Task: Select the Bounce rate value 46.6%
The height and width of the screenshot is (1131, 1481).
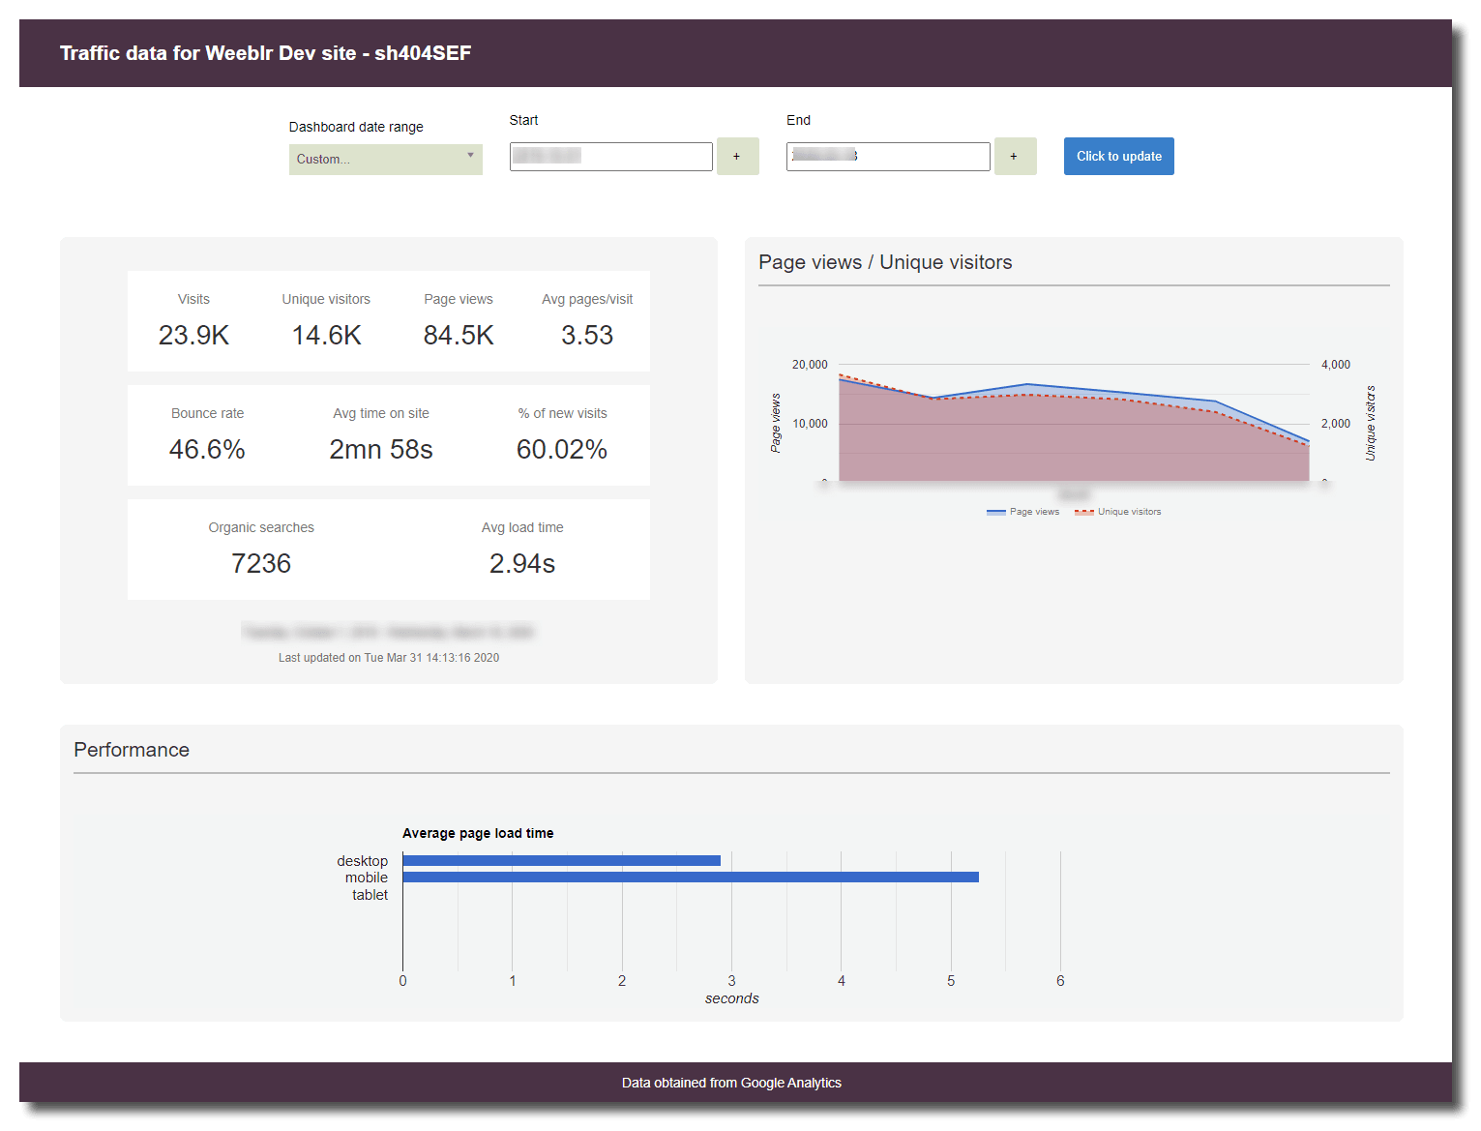Action: (207, 450)
